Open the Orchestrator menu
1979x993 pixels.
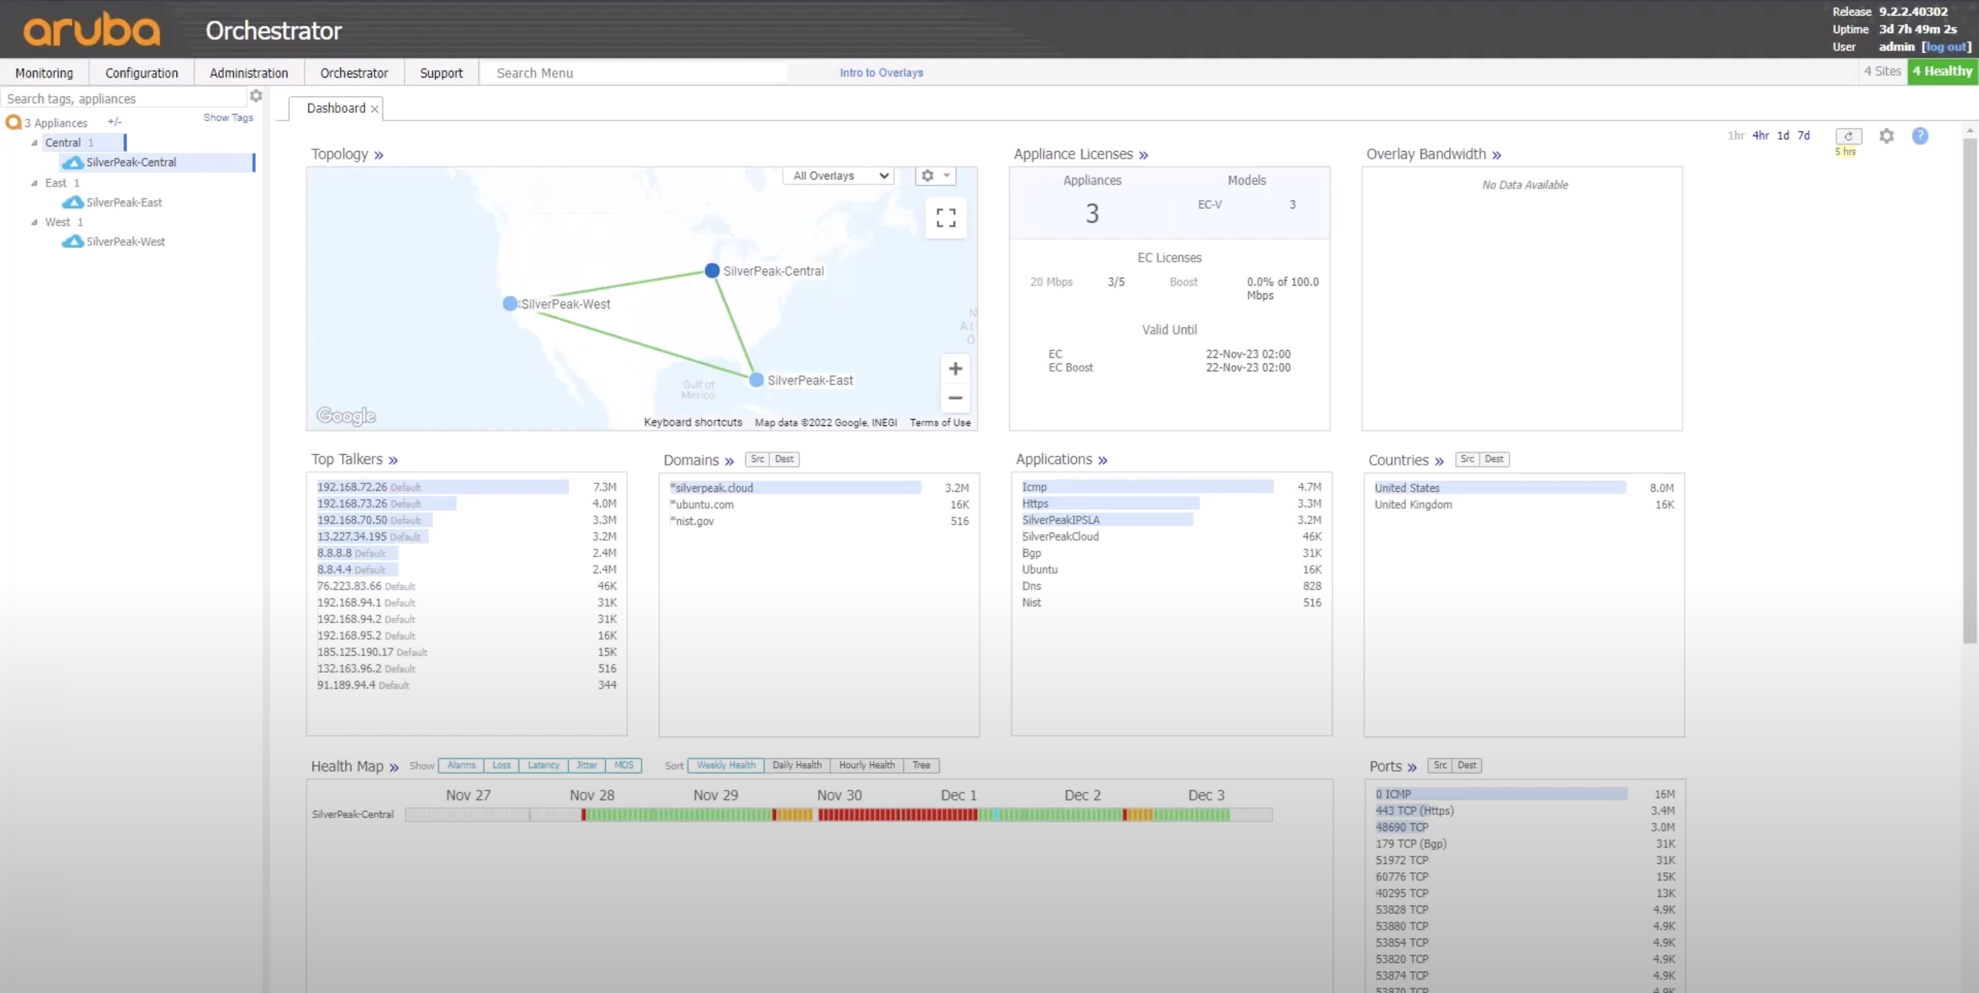coord(354,73)
